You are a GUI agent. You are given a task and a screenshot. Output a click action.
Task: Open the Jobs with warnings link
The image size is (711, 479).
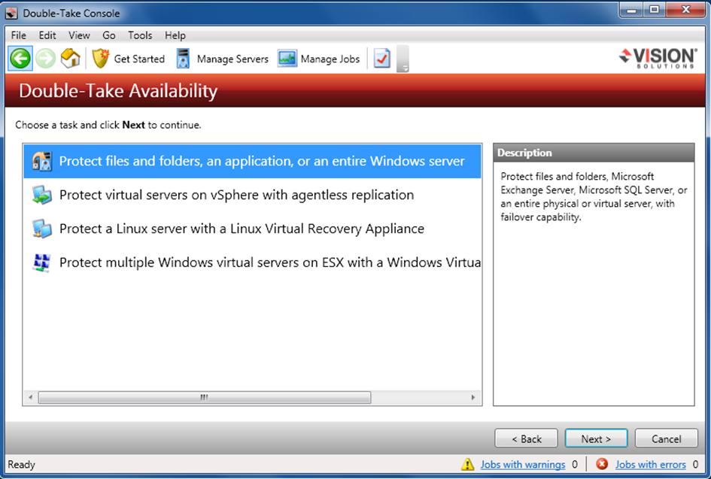coord(523,465)
